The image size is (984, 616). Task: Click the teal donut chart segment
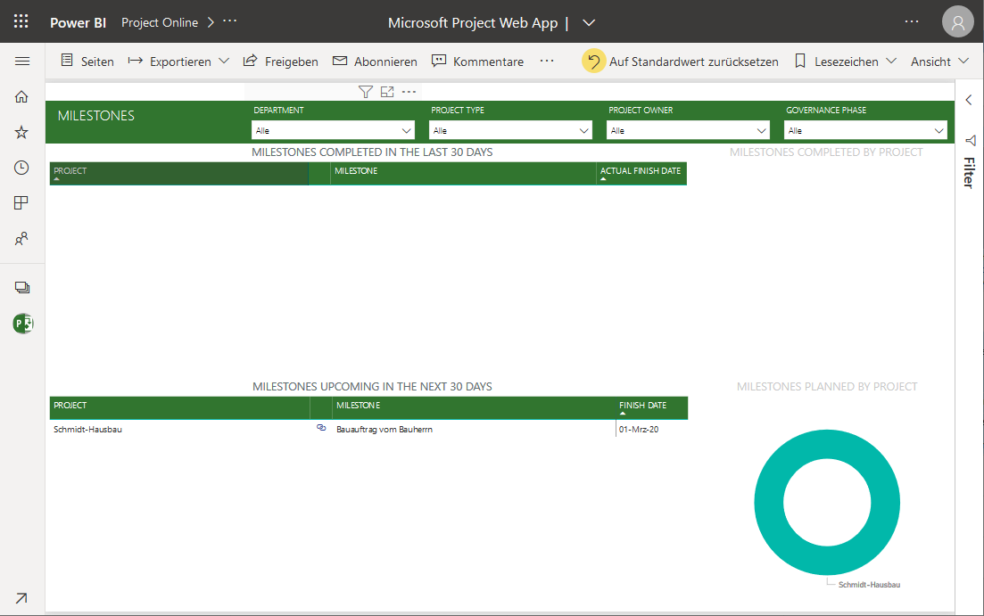point(769,502)
